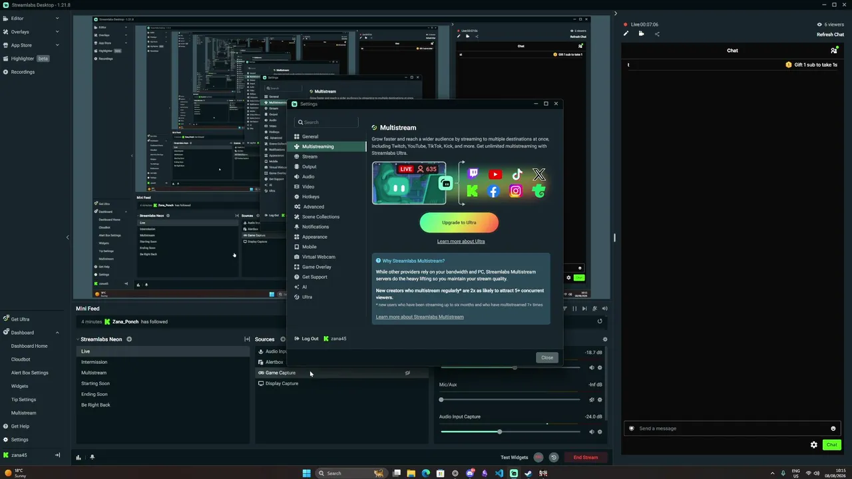852x479 pixels.
Task: Click the green Chat send button
Action: click(832, 445)
